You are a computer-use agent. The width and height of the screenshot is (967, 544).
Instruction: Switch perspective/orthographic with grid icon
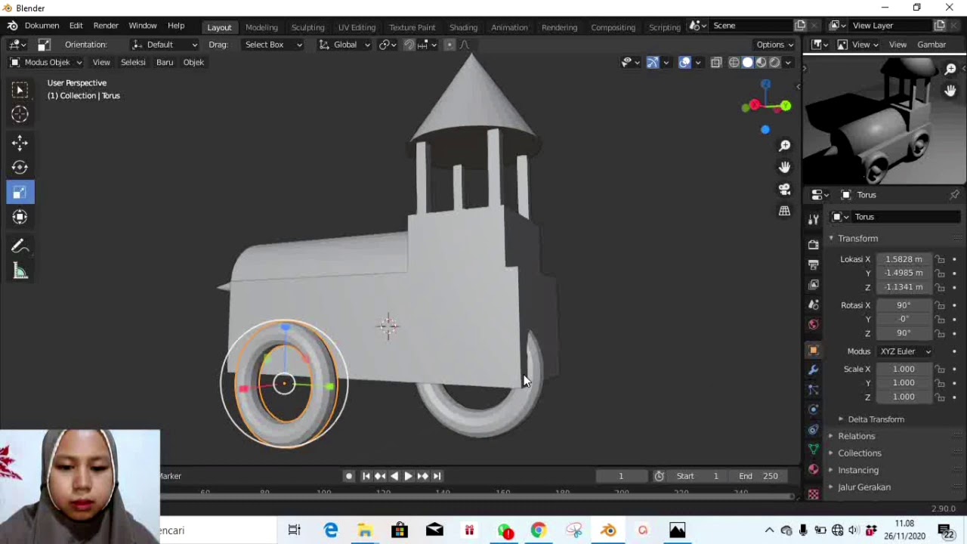(785, 211)
